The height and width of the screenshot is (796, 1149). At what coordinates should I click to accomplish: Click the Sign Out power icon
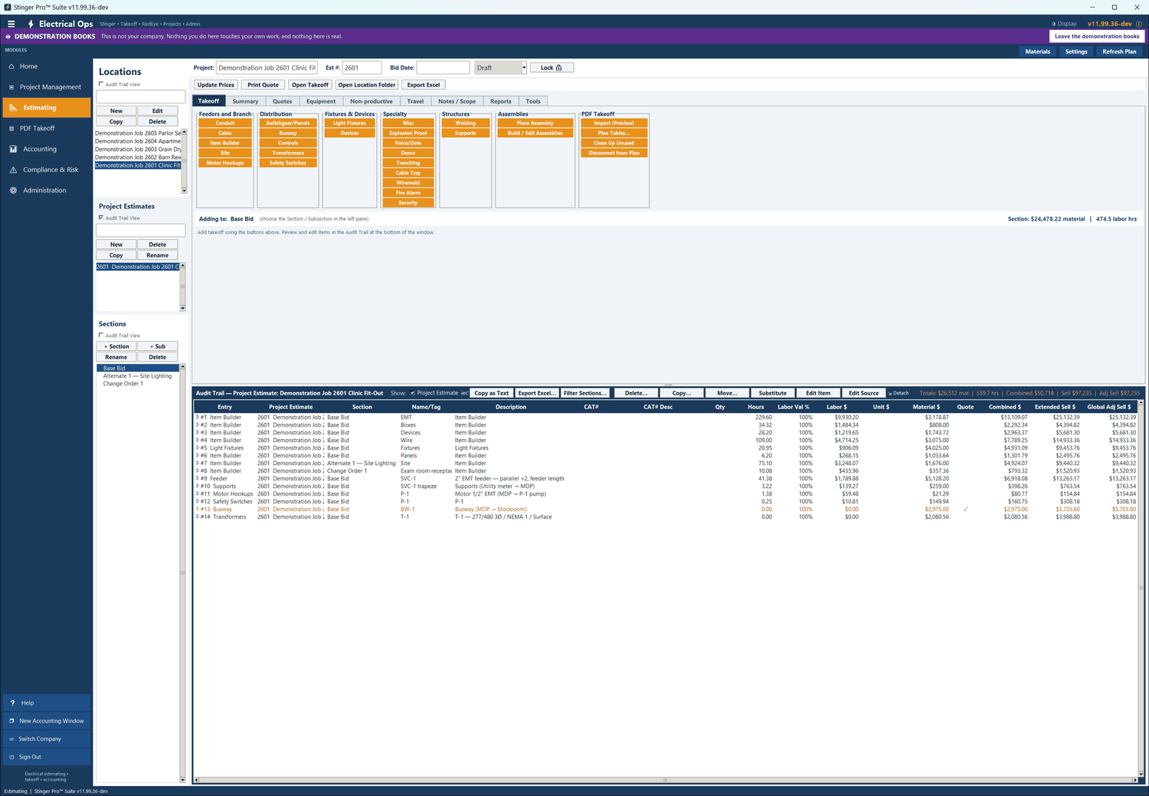(11, 757)
